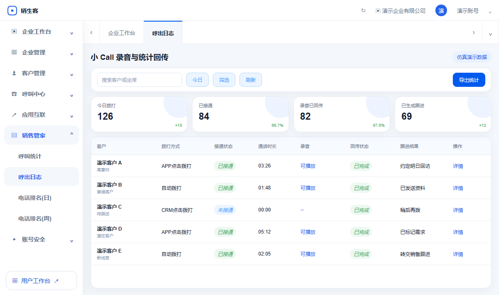499x295 pixels.
Task: Open 详情 for 演示客户 A
Action: coord(458,166)
